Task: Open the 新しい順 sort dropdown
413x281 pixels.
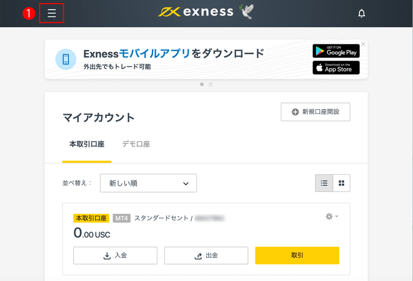Action: click(148, 183)
